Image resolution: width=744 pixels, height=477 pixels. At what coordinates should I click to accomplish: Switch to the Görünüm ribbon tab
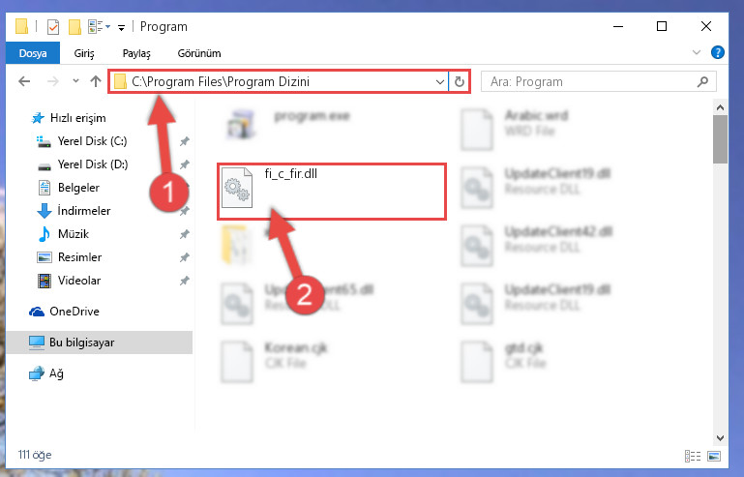click(x=199, y=53)
